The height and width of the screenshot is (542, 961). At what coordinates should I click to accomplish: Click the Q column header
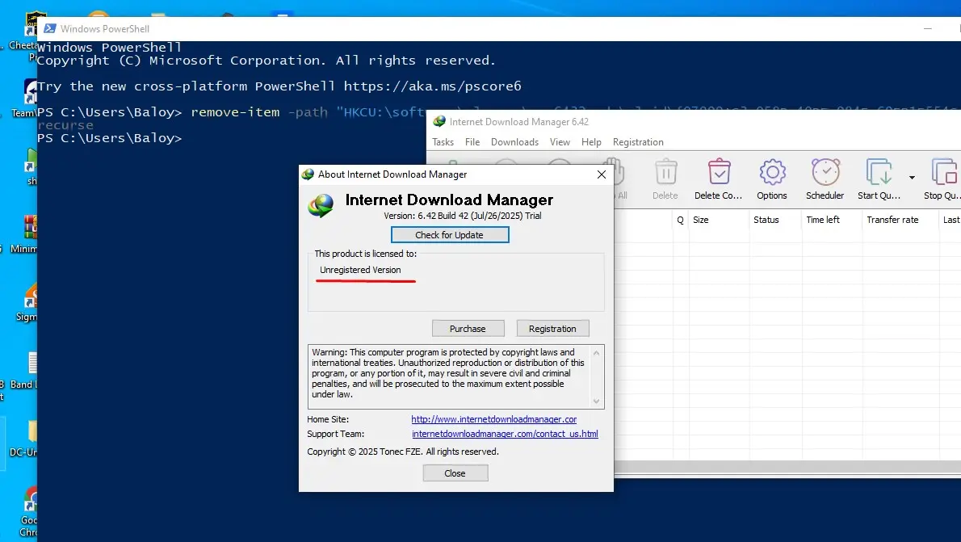point(680,220)
